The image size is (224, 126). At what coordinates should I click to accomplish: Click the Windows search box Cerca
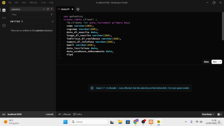(89, 122)
